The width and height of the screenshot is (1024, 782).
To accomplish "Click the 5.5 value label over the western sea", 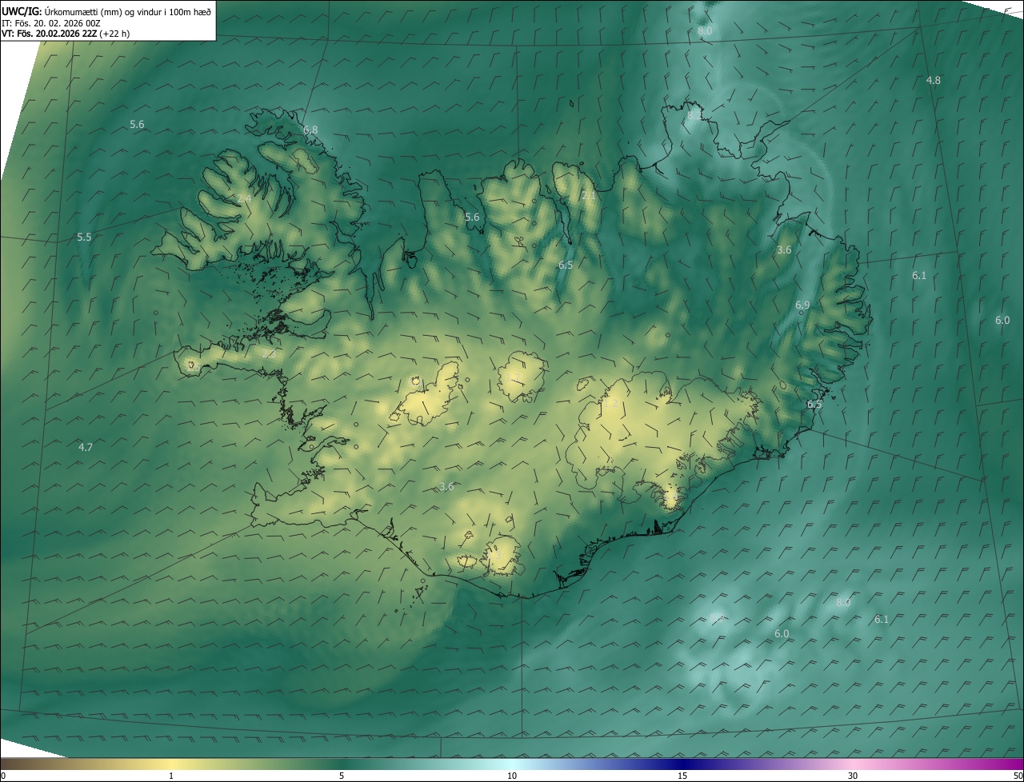I will (84, 237).
